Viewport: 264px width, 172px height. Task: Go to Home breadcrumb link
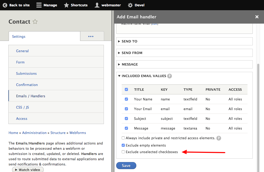(x=13, y=133)
